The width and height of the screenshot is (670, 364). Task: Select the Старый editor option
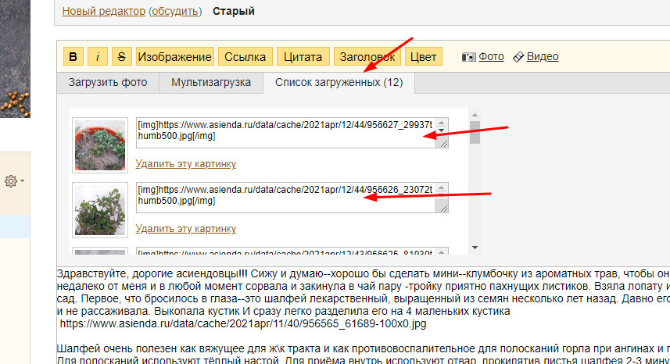pyautogui.click(x=234, y=11)
